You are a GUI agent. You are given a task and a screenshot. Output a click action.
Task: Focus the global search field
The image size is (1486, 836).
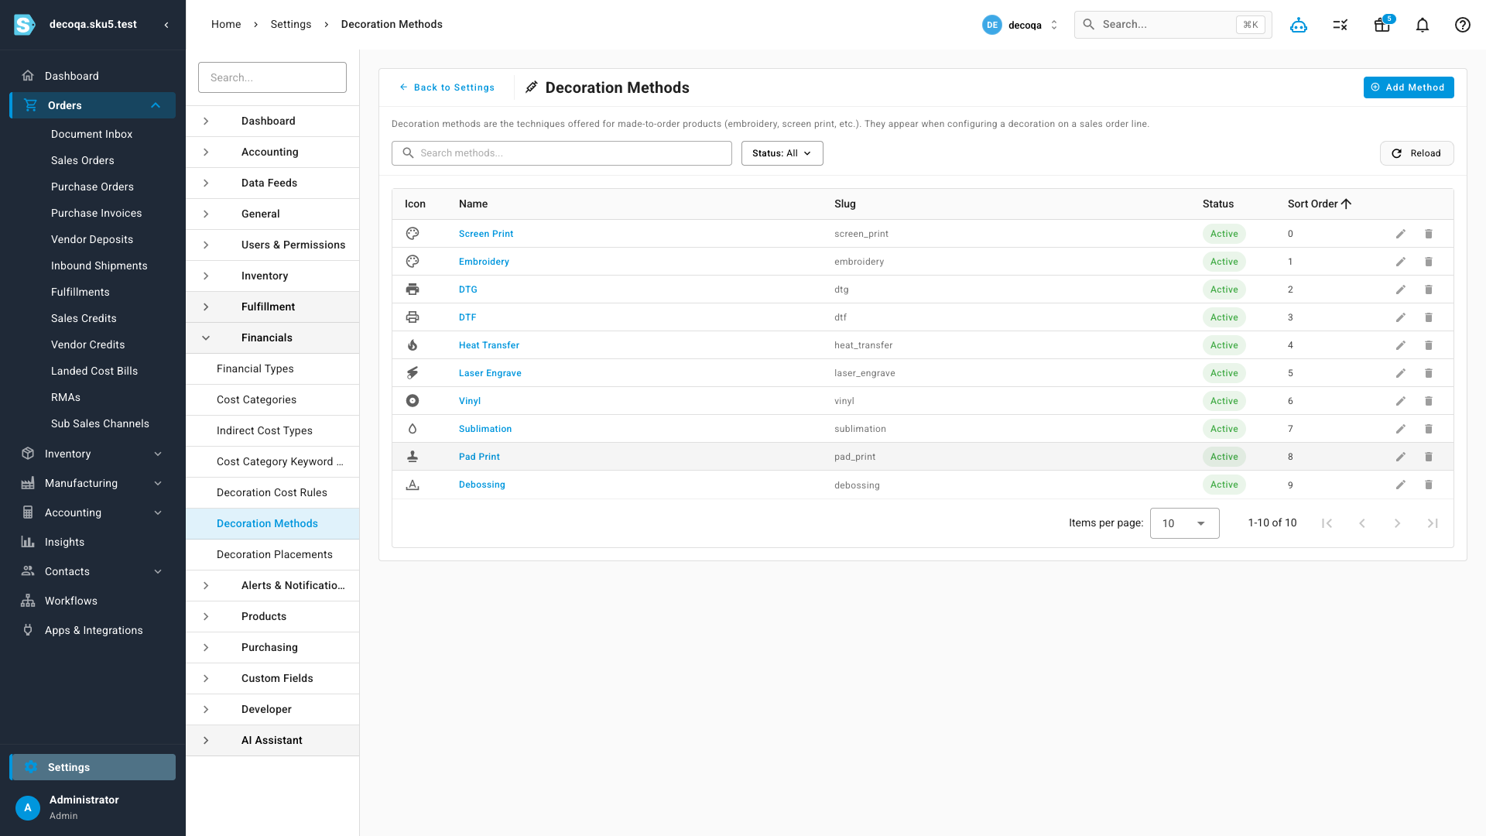[1173, 25]
